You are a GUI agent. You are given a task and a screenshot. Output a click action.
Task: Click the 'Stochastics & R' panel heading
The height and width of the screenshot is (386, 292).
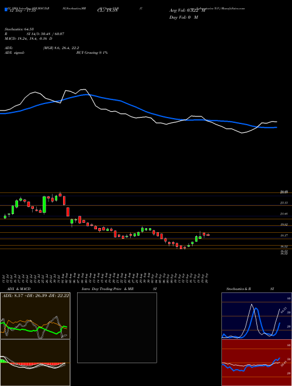click(239, 289)
